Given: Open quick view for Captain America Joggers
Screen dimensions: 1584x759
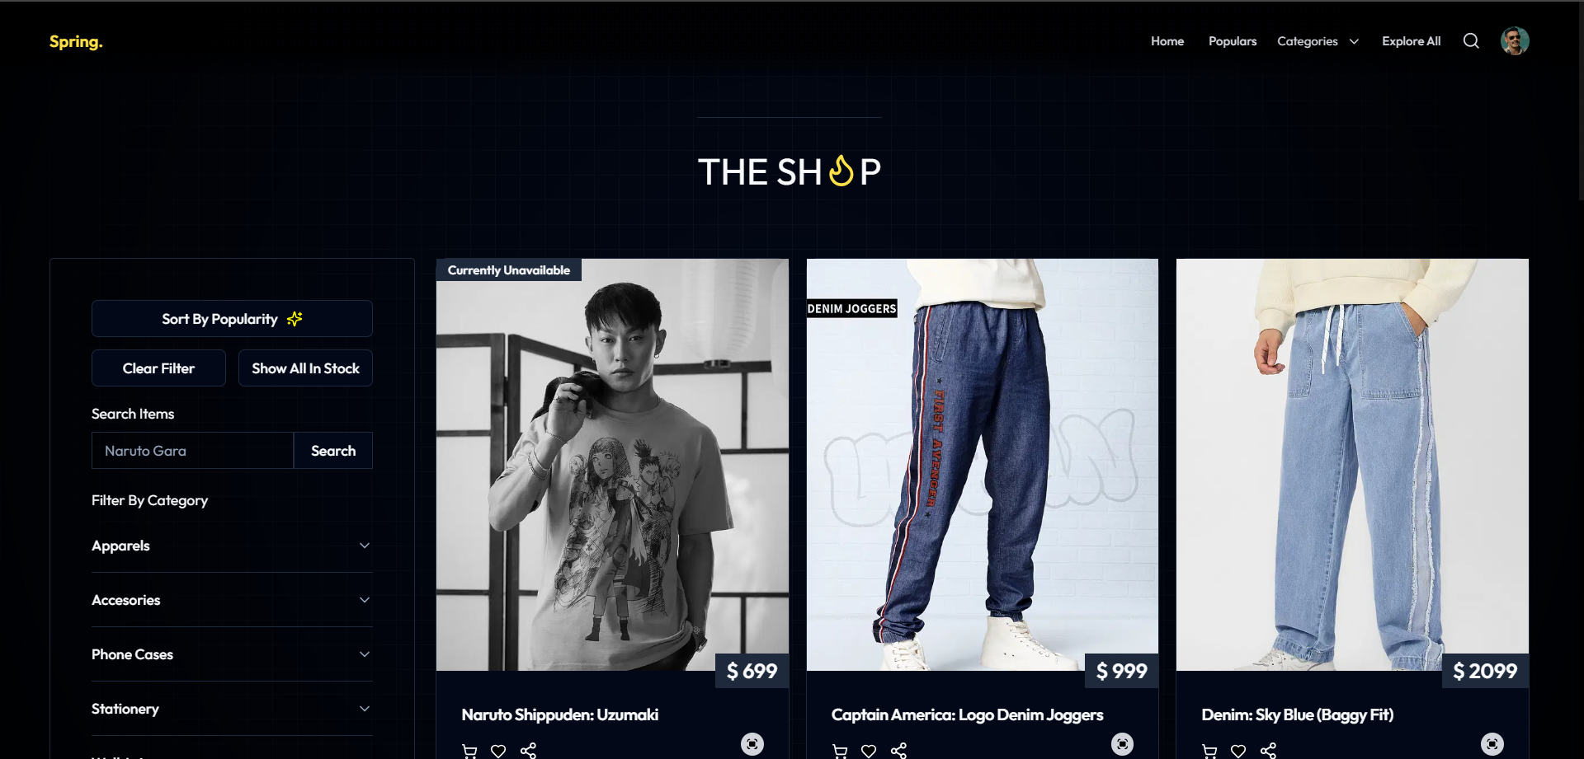Looking at the screenshot, I should (1122, 744).
